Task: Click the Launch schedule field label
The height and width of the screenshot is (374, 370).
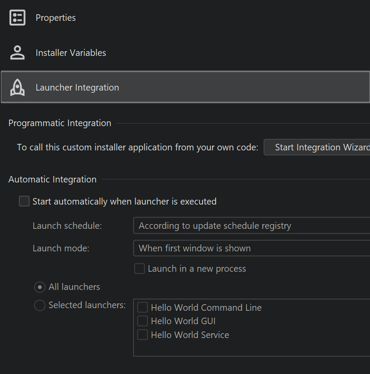Action: point(67,226)
